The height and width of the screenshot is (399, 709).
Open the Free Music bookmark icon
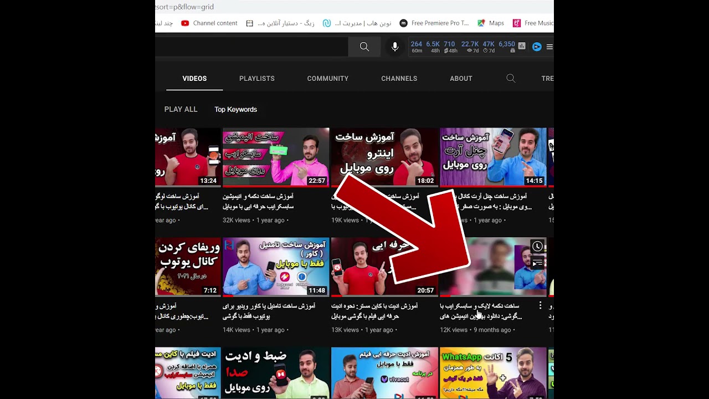516,23
